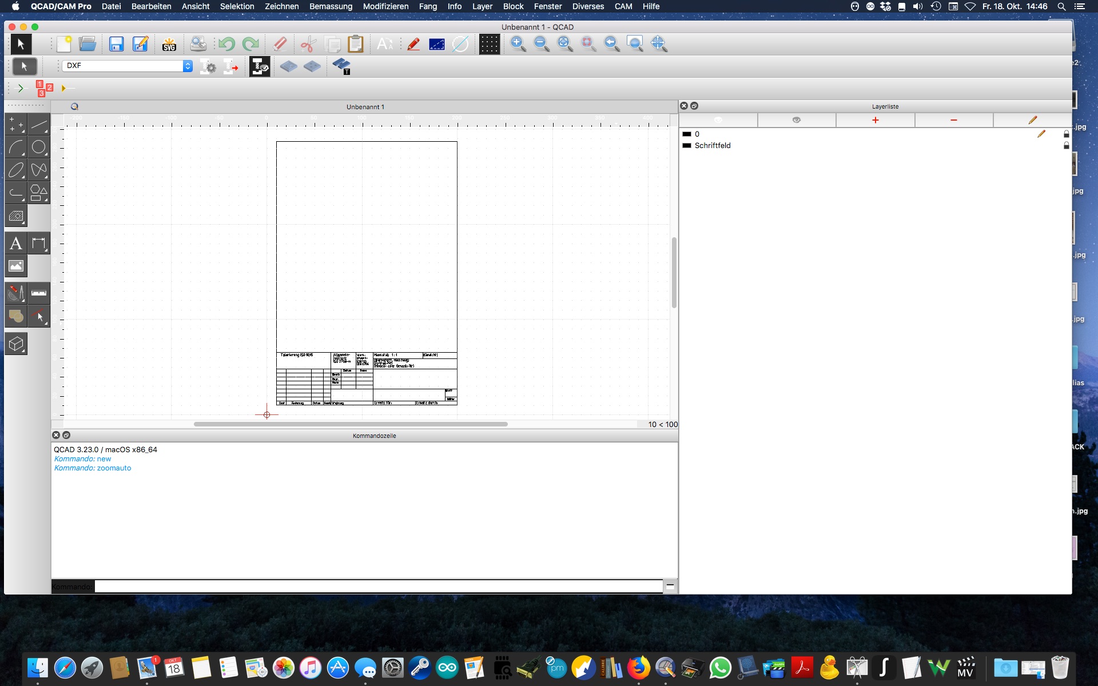
Task: Toggle the grid display button
Action: pyautogui.click(x=489, y=44)
